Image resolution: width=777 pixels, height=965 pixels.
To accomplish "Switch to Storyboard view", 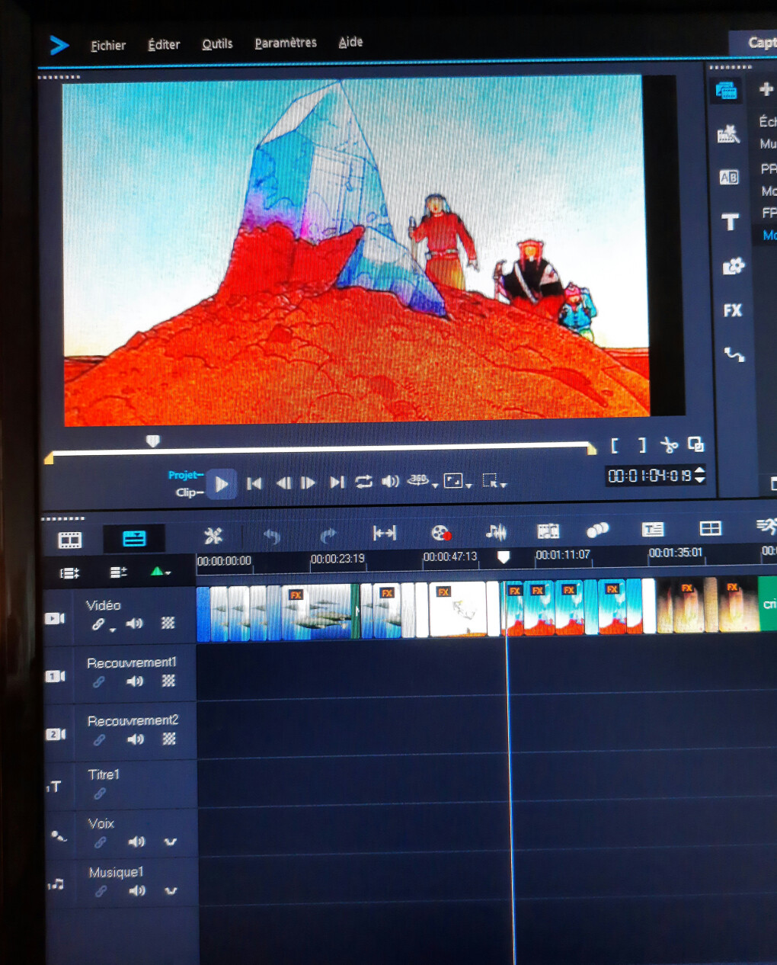I will tap(69, 540).
